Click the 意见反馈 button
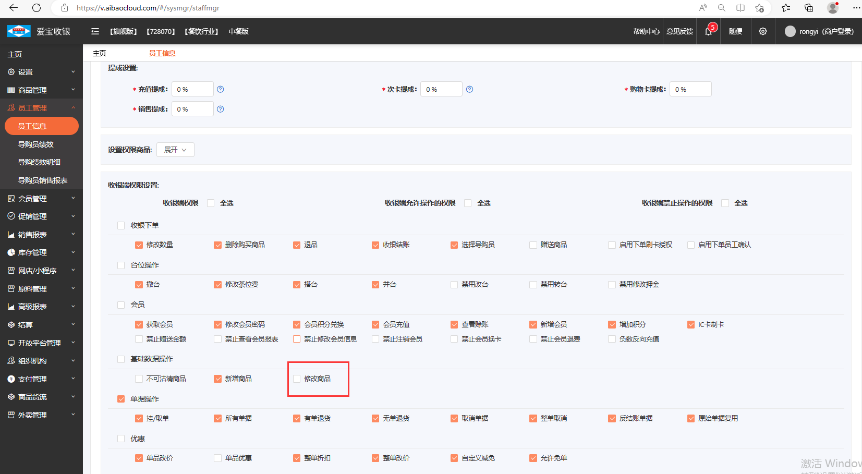 pos(679,32)
